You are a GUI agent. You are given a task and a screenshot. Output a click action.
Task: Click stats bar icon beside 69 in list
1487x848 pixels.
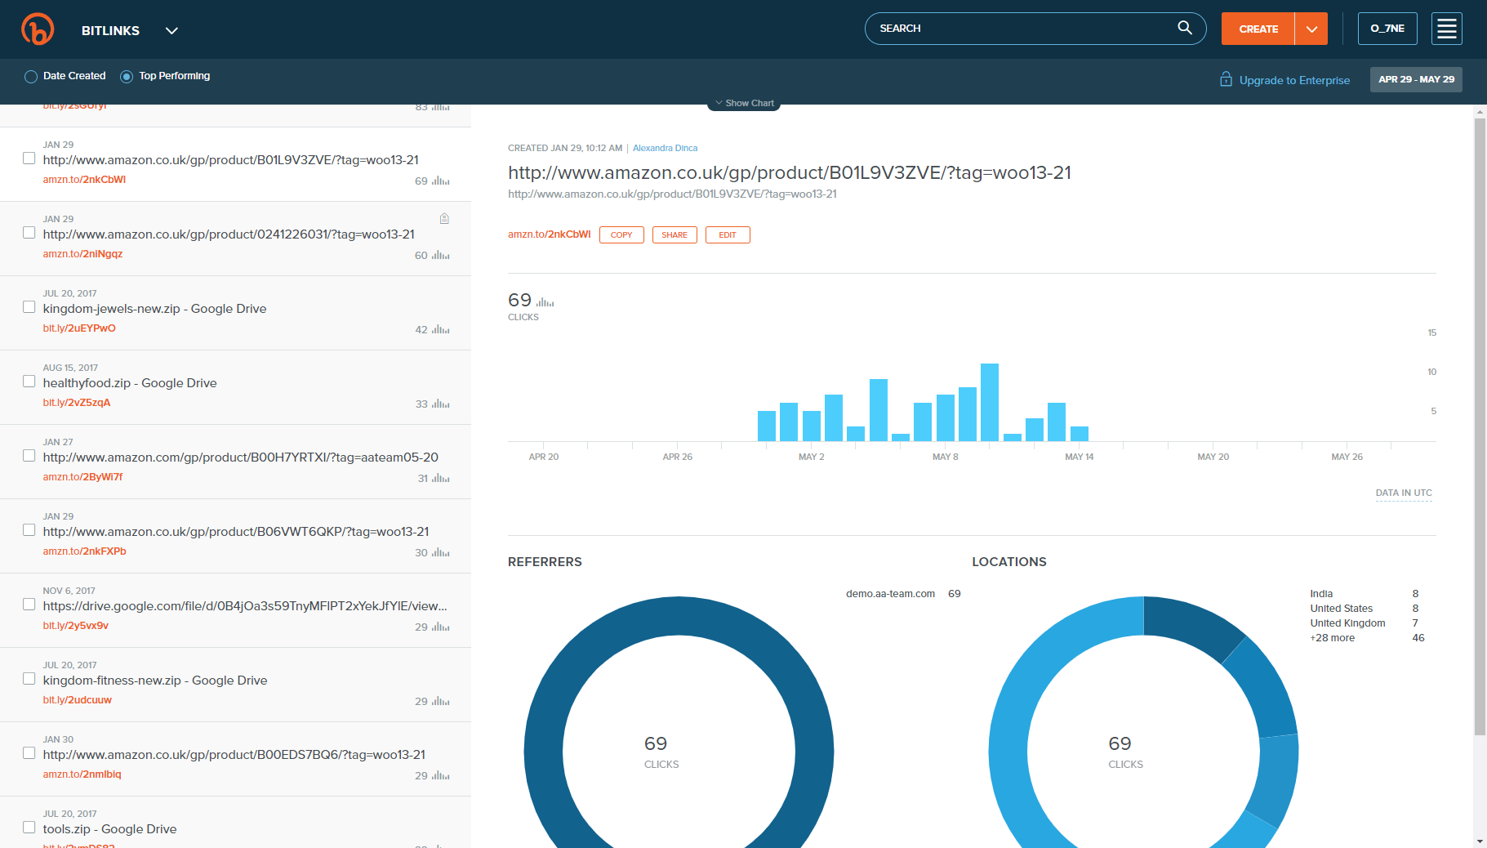[x=441, y=181]
